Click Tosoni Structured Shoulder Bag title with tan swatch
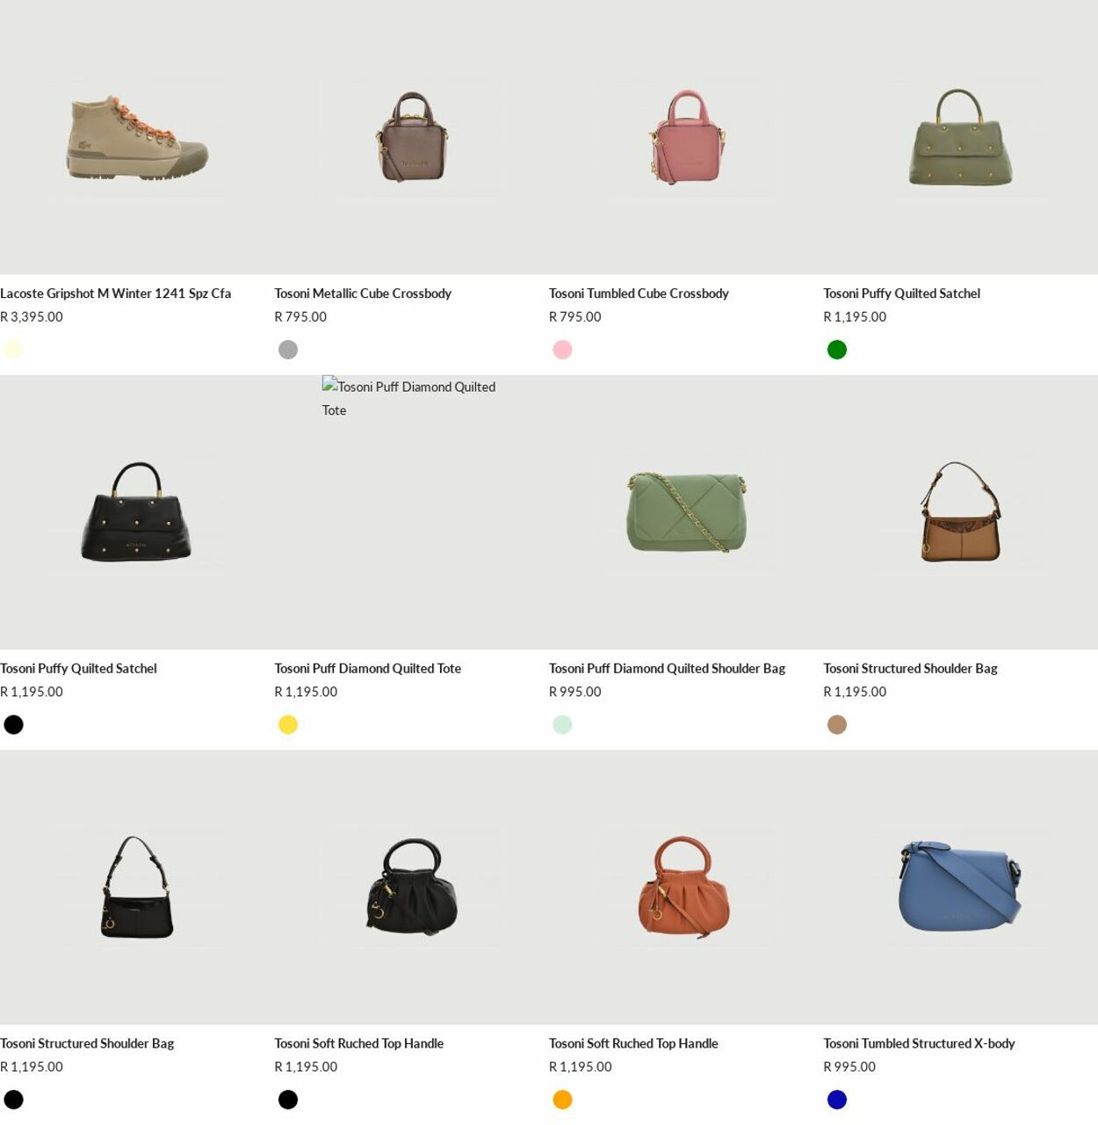This screenshot has width=1098, height=1125. tap(910, 669)
